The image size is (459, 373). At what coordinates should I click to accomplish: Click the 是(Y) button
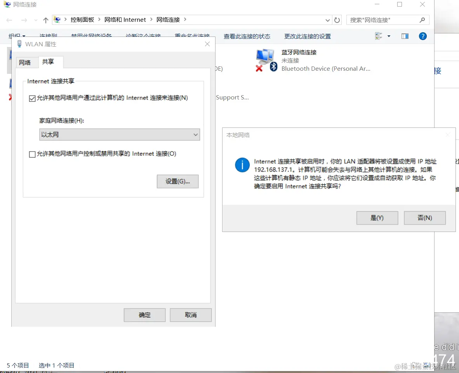377,218
